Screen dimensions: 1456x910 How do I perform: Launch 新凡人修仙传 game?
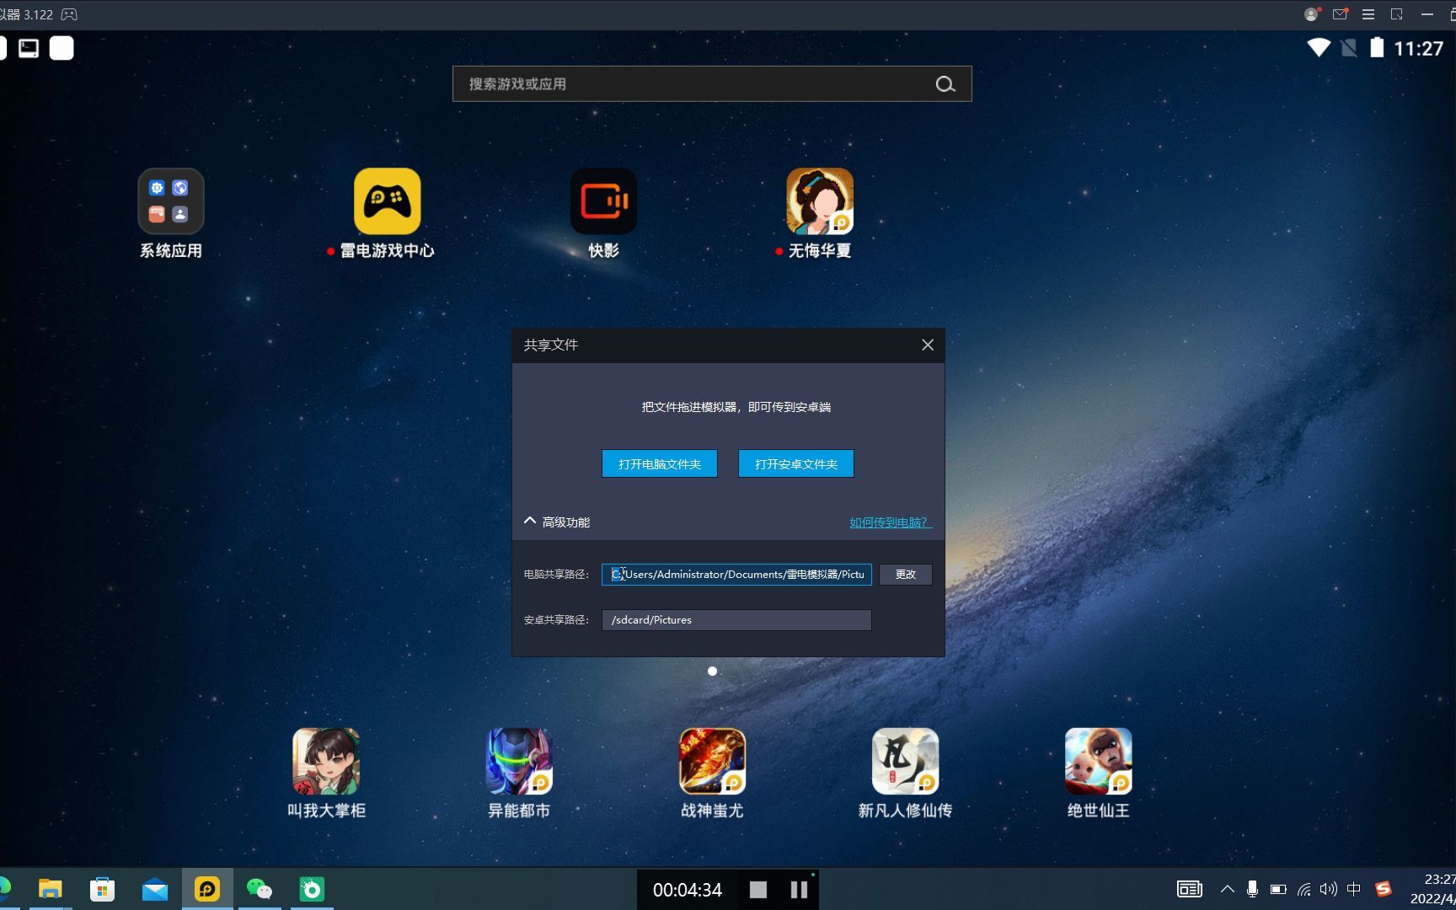point(905,761)
